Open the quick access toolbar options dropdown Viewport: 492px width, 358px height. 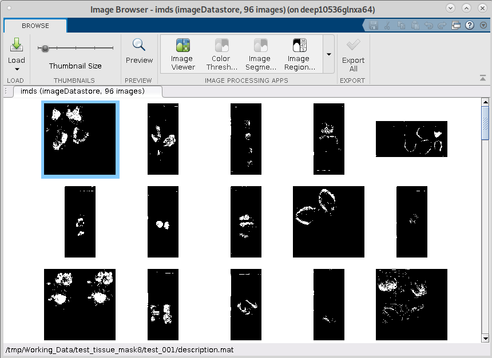point(483,25)
